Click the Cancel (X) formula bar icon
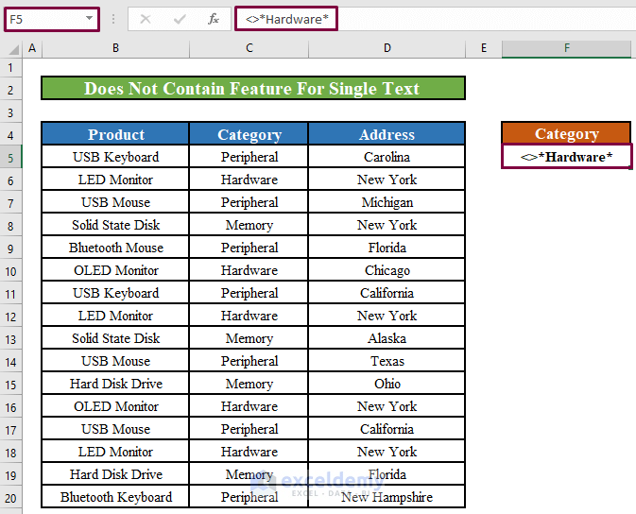The height and width of the screenshot is (514, 636). point(146,19)
